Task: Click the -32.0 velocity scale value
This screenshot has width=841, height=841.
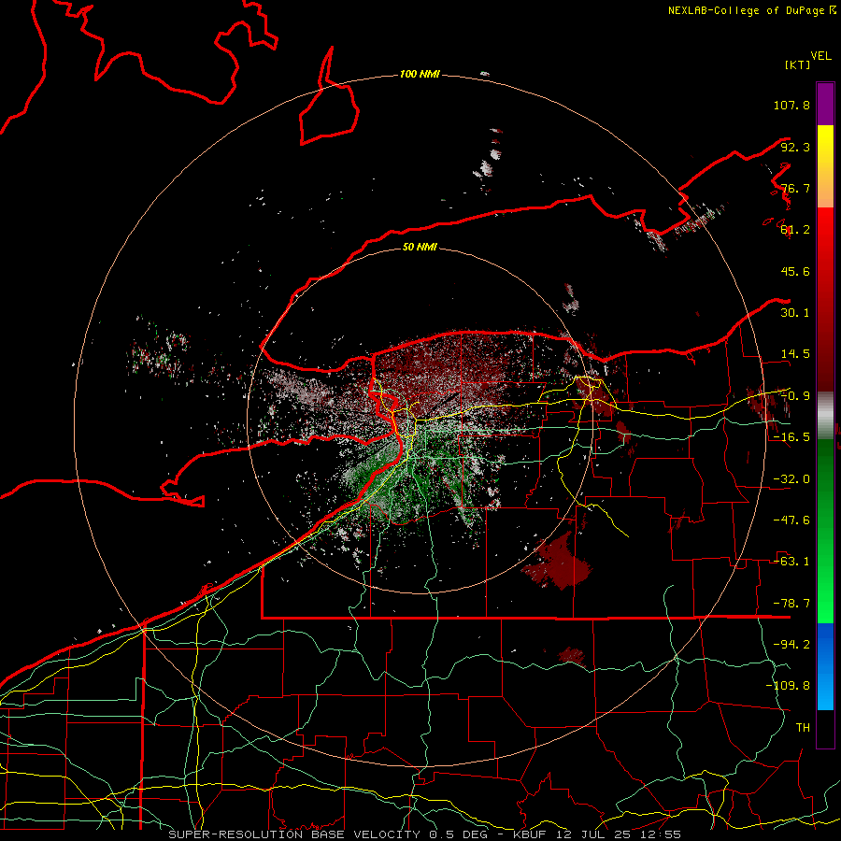Action: [791, 479]
